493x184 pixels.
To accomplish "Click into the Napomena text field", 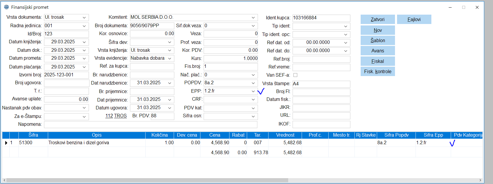I will click(150, 125).
